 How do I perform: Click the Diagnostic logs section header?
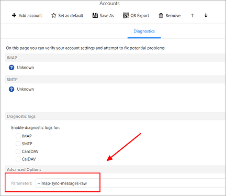[115, 116]
